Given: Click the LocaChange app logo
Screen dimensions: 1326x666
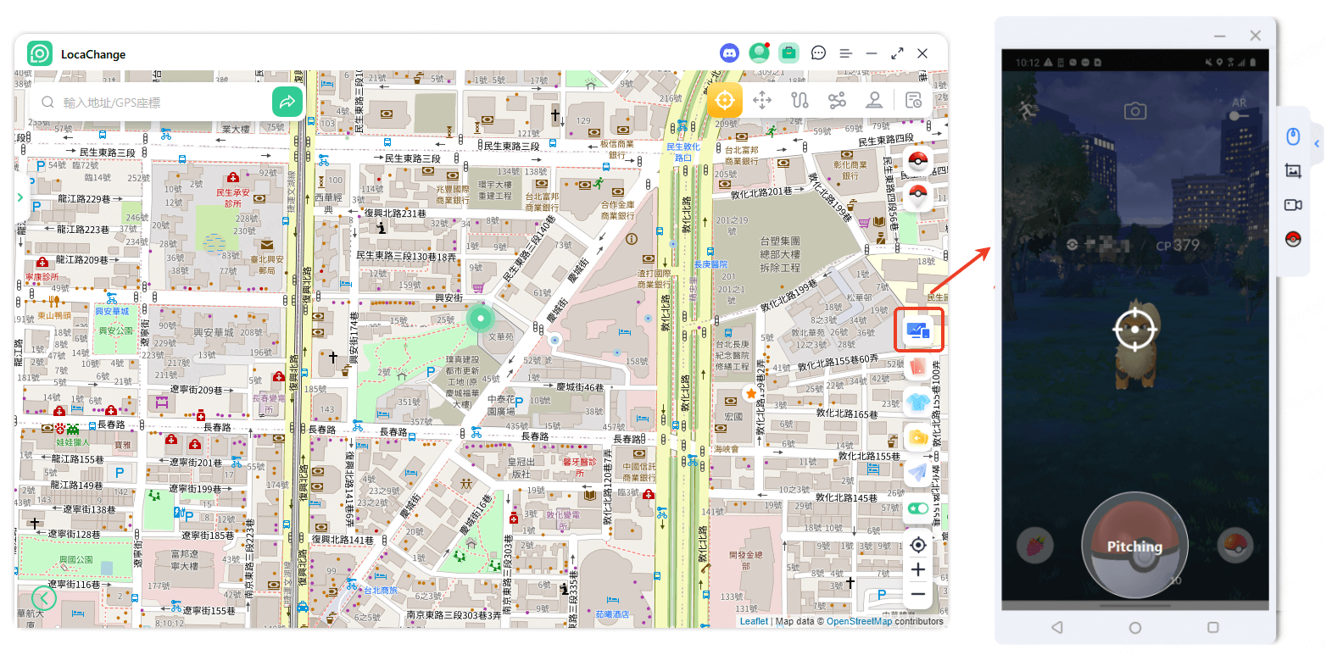Looking at the screenshot, I should point(40,53).
